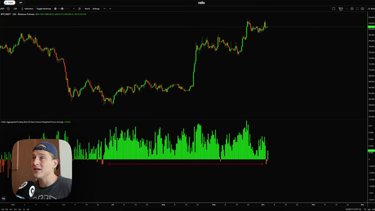
Task: Toggle percent scale at bottom right
Action: (x=365, y=209)
